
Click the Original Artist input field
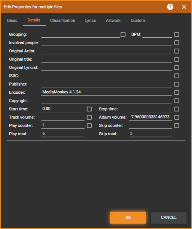click(x=106, y=51)
